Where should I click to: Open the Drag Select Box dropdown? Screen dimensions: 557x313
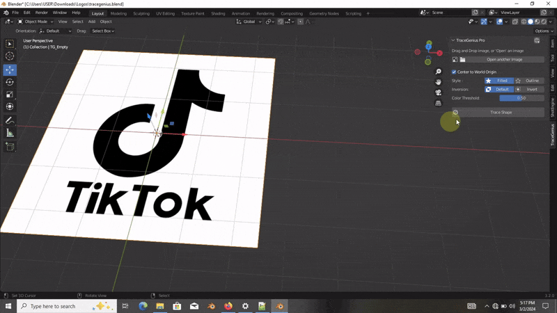coord(102,31)
